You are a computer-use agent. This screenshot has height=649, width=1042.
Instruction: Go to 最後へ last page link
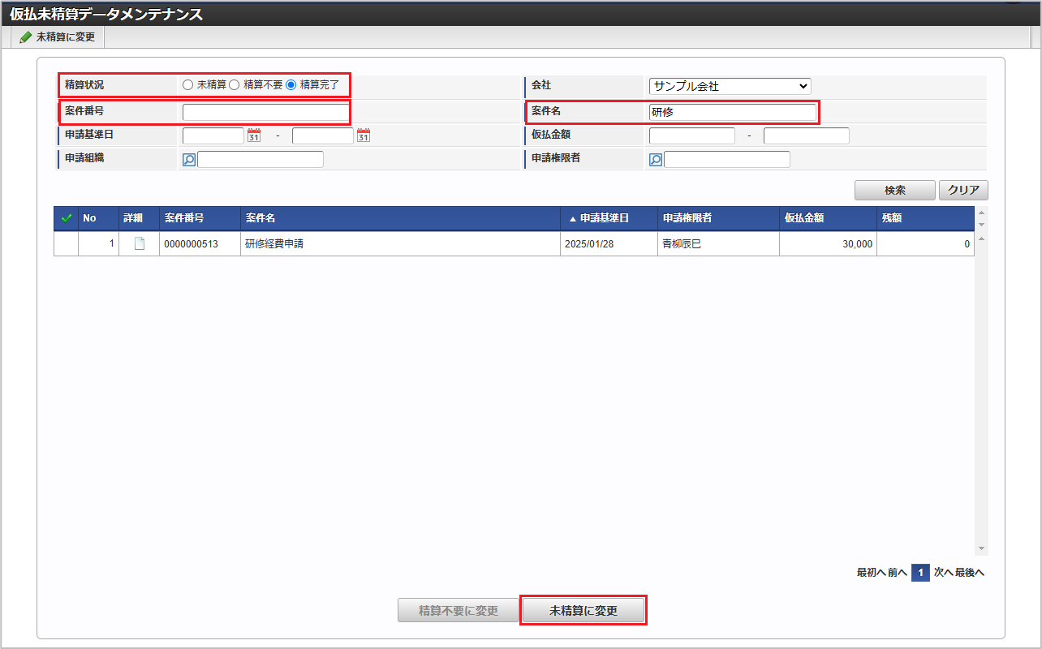pos(970,573)
